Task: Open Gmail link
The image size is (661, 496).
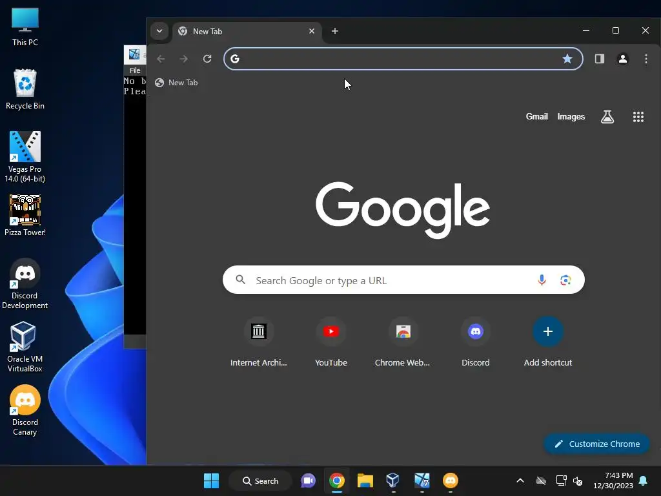Action: click(536, 117)
